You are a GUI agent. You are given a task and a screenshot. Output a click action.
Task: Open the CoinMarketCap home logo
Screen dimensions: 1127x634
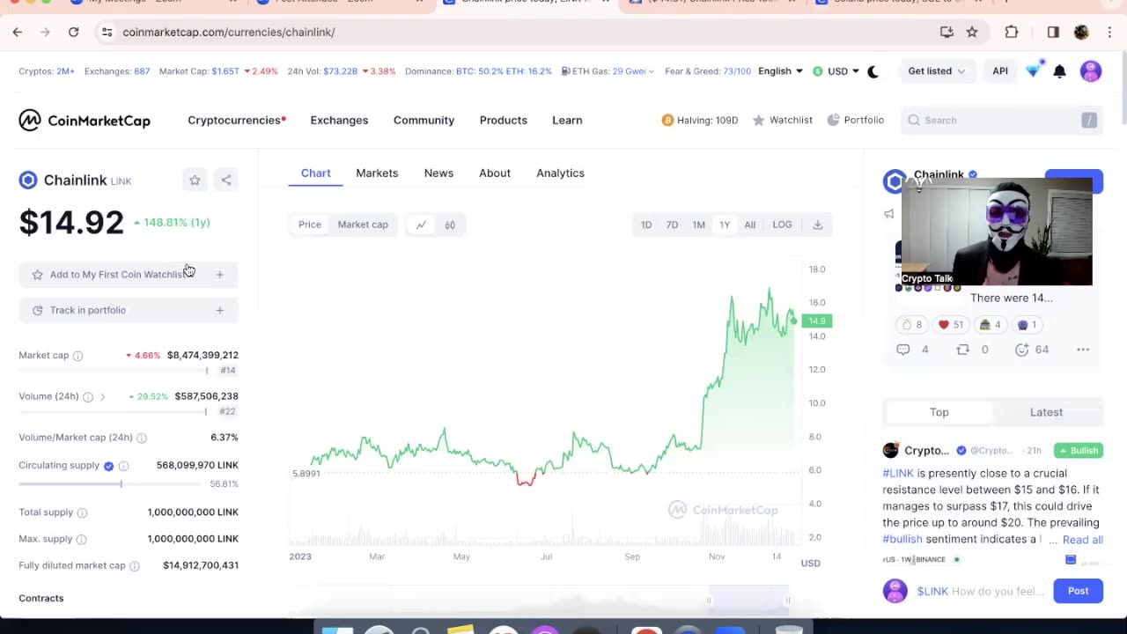click(x=85, y=120)
